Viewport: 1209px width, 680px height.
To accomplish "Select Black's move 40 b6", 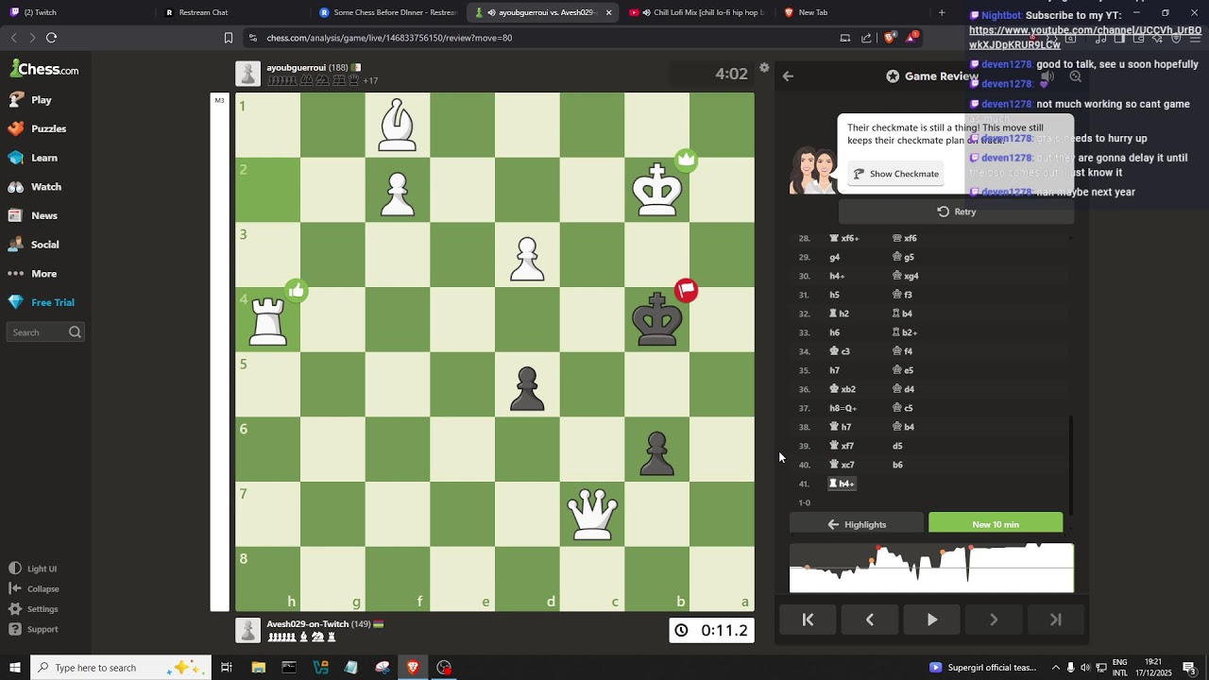I will click(898, 465).
